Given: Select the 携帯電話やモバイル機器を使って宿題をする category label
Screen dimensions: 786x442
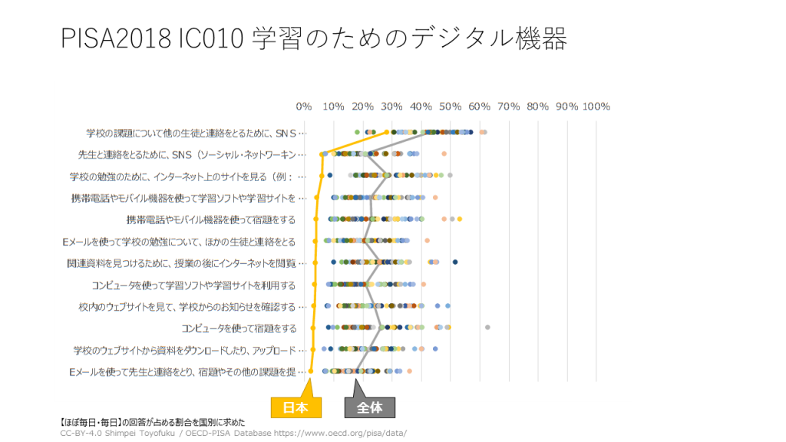Looking at the screenshot, I should point(211,219).
